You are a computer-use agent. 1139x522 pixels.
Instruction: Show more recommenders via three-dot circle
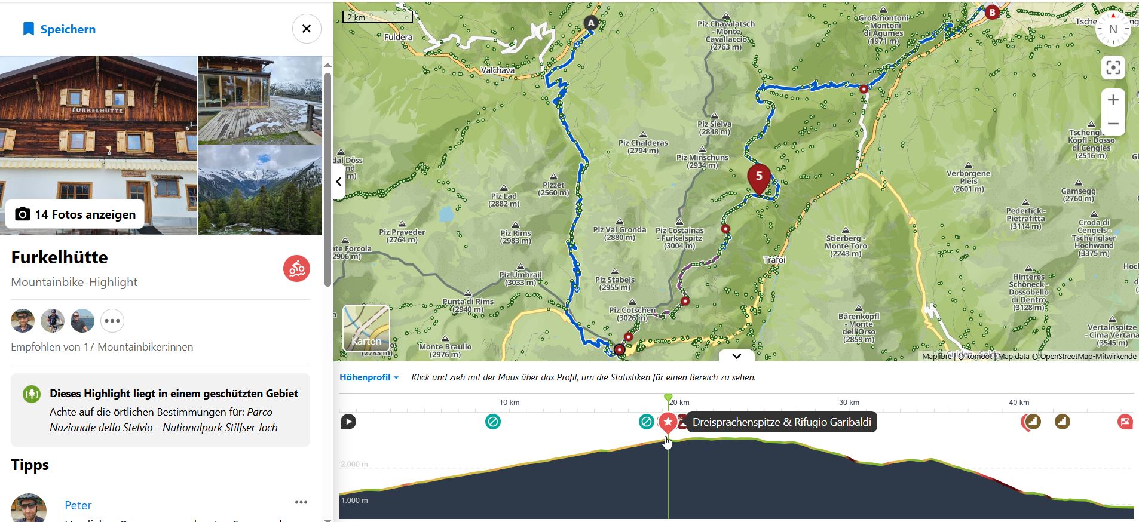112,321
